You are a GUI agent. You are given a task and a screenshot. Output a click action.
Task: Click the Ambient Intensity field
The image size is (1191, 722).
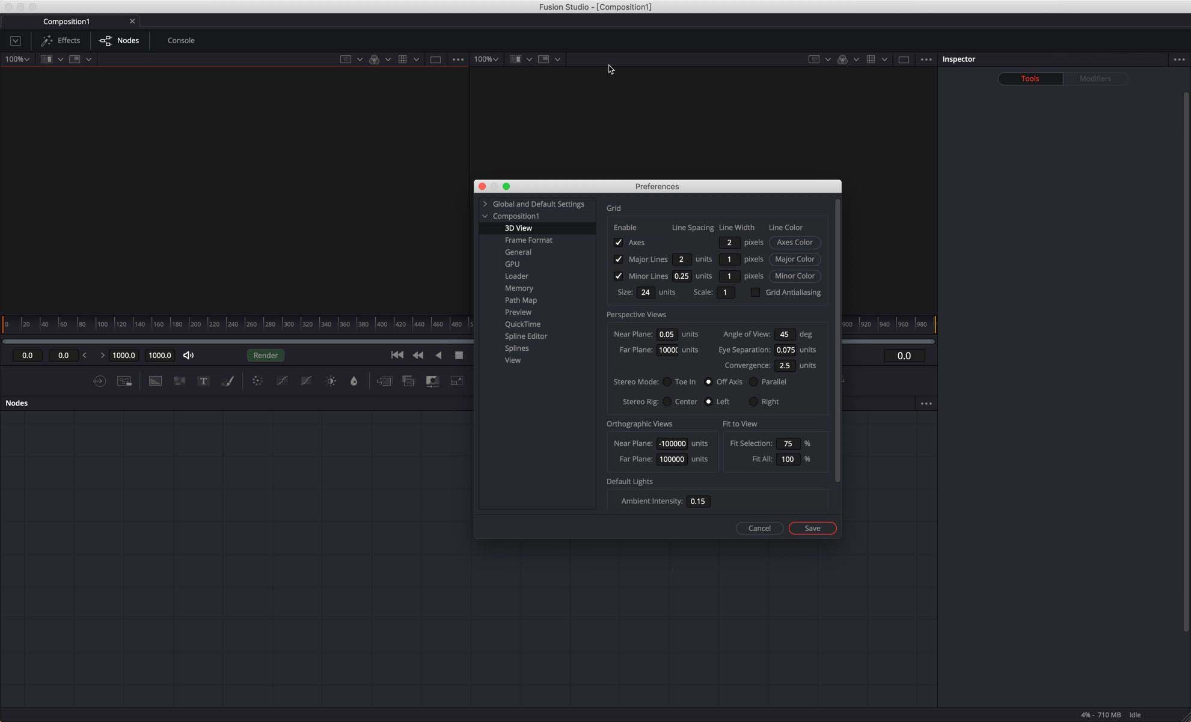[x=697, y=502]
